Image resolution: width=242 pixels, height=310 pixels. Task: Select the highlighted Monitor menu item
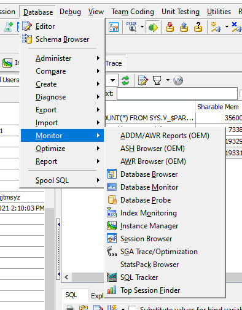pyautogui.click(x=62, y=136)
